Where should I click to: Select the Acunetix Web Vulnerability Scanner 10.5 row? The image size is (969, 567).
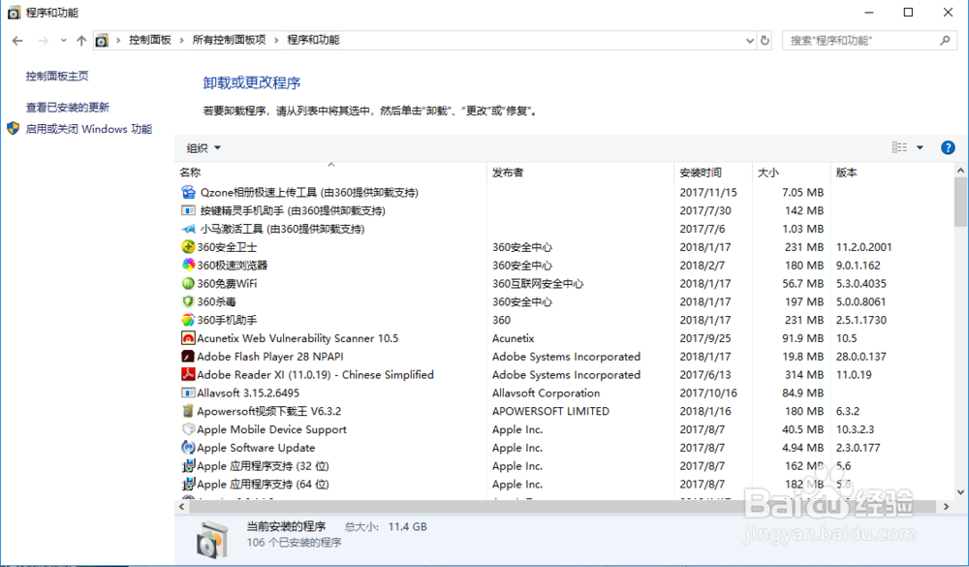(565, 338)
